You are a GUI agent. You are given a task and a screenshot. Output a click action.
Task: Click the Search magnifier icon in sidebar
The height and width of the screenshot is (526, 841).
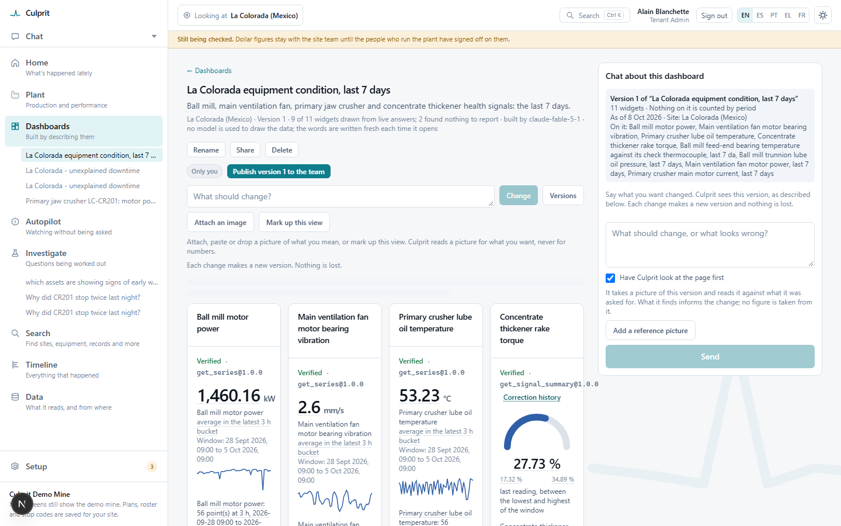(15, 333)
